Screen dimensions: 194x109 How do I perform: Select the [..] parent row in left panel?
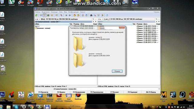pos(37,26)
